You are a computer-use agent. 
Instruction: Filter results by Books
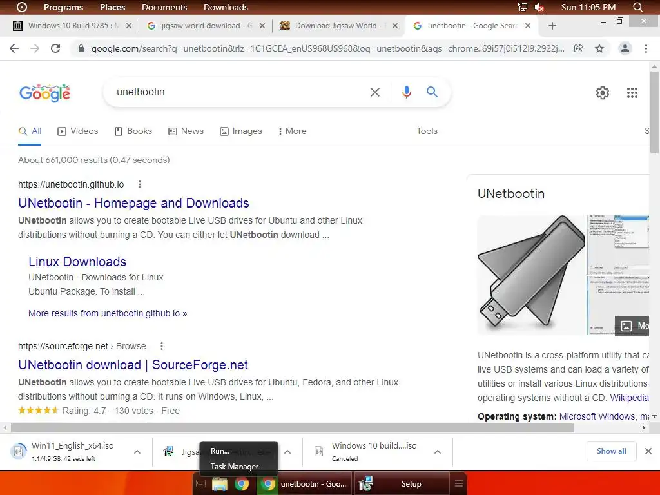tap(133, 131)
